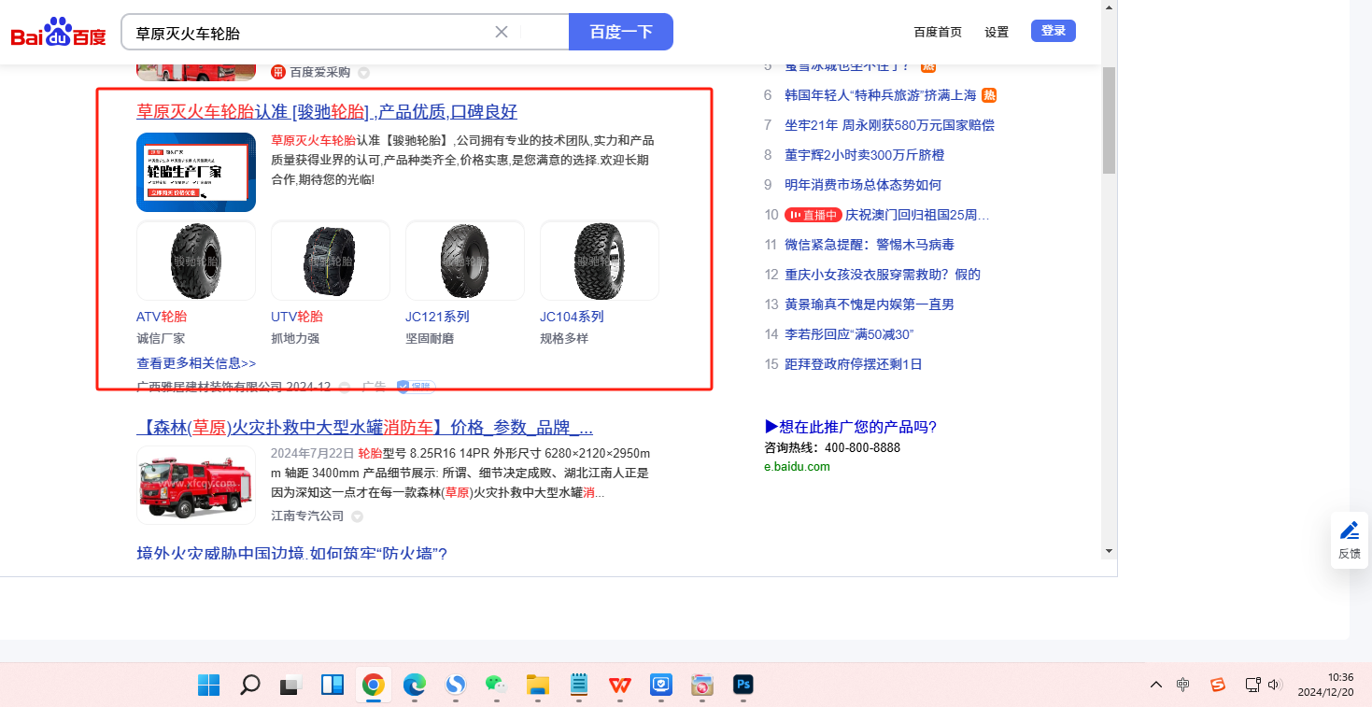Open Microsoft Edge from the taskbar
The image size is (1372, 707).
click(x=415, y=685)
